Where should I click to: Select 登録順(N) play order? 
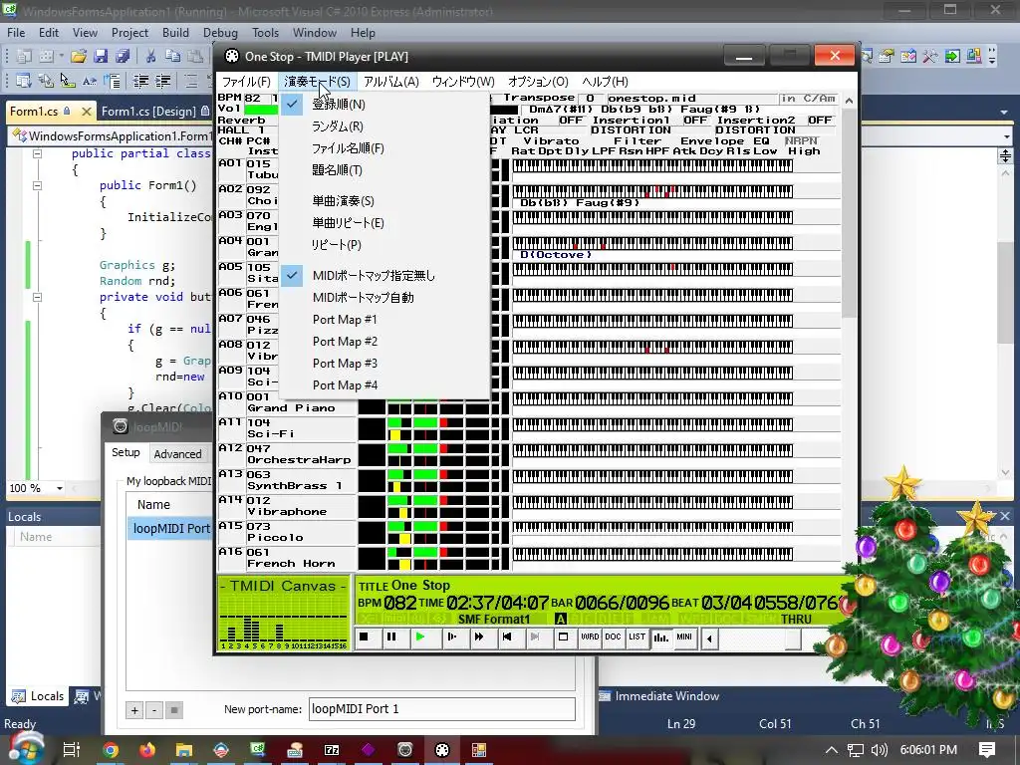click(385, 104)
